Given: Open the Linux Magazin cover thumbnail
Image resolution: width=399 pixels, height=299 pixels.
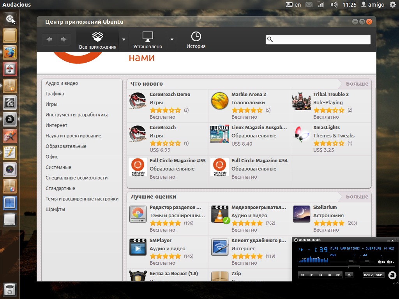Looking at the screenshot, I should click(x=220, y=134).
